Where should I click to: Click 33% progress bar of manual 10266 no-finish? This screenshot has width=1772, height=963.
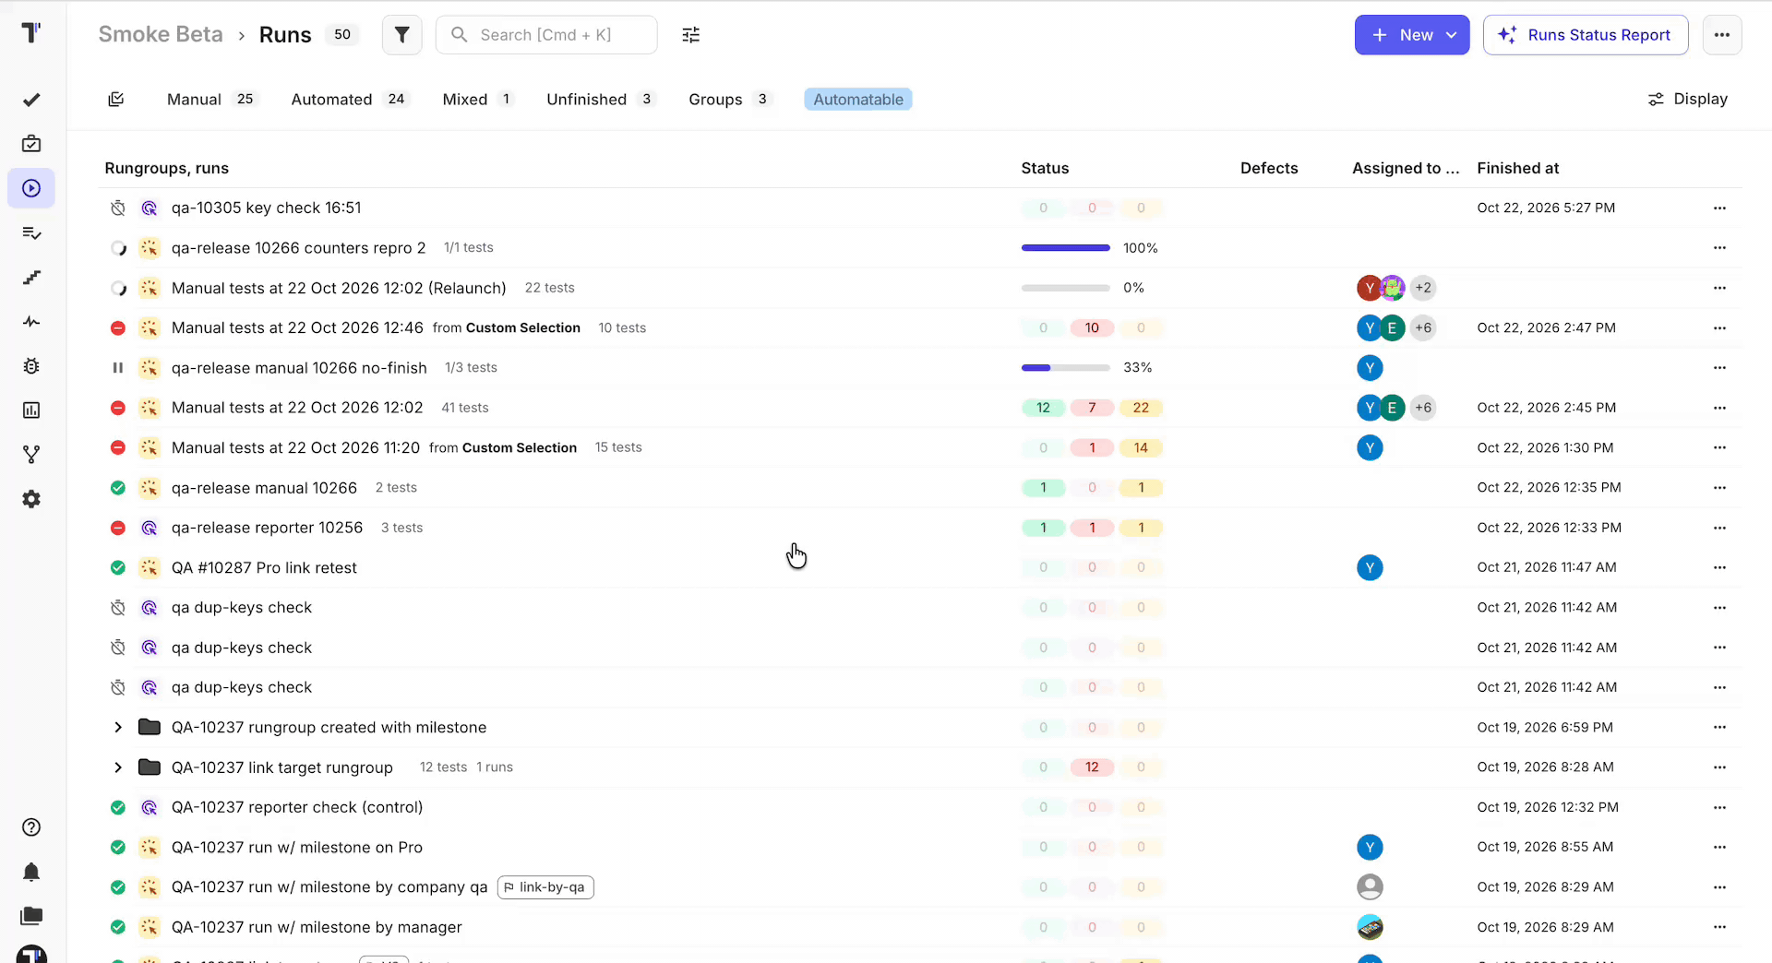click(x=1066, y=368)
